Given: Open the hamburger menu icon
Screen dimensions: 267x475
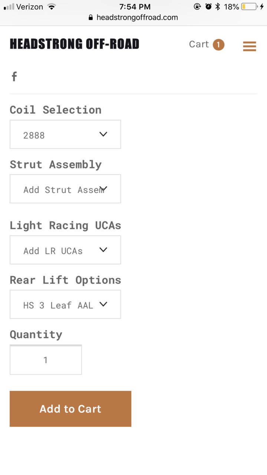Looking at the screenshot, I should pyautogui.click(x=250, y=46).
